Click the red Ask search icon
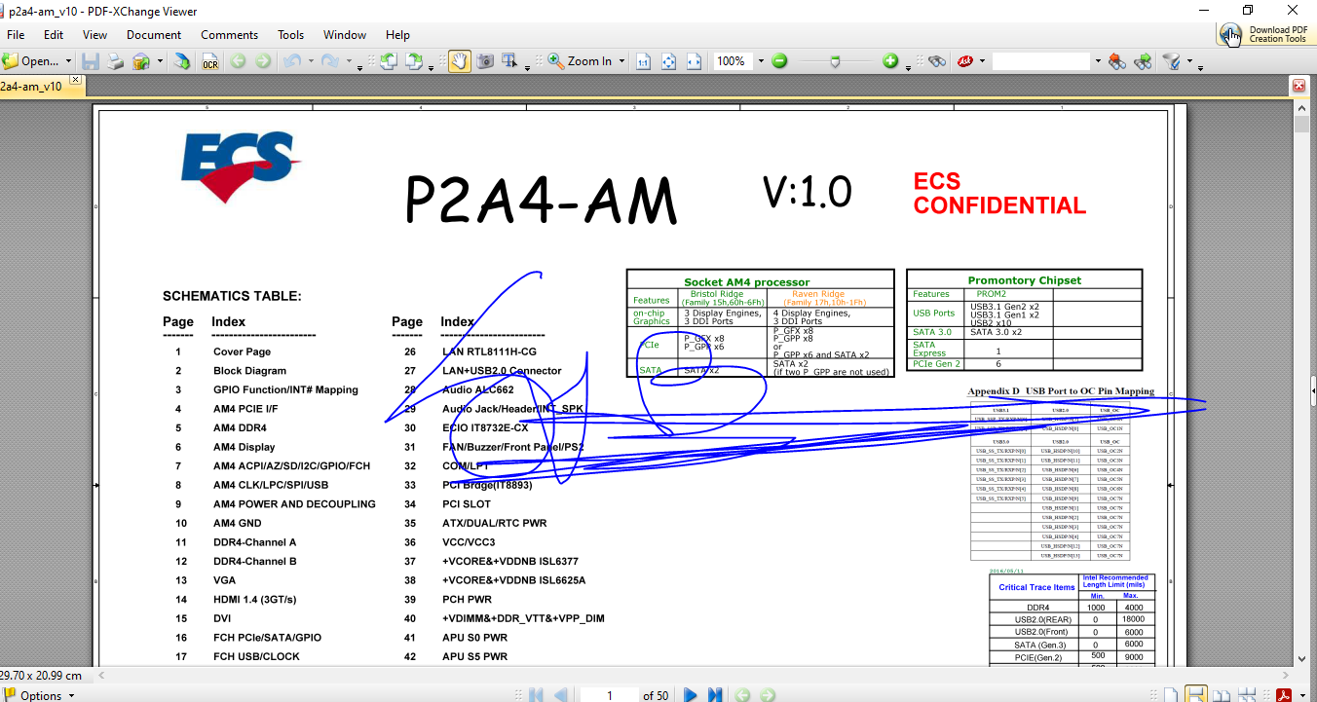The image size is (1317, 702). pyautogui.click(x=964, y=61)
